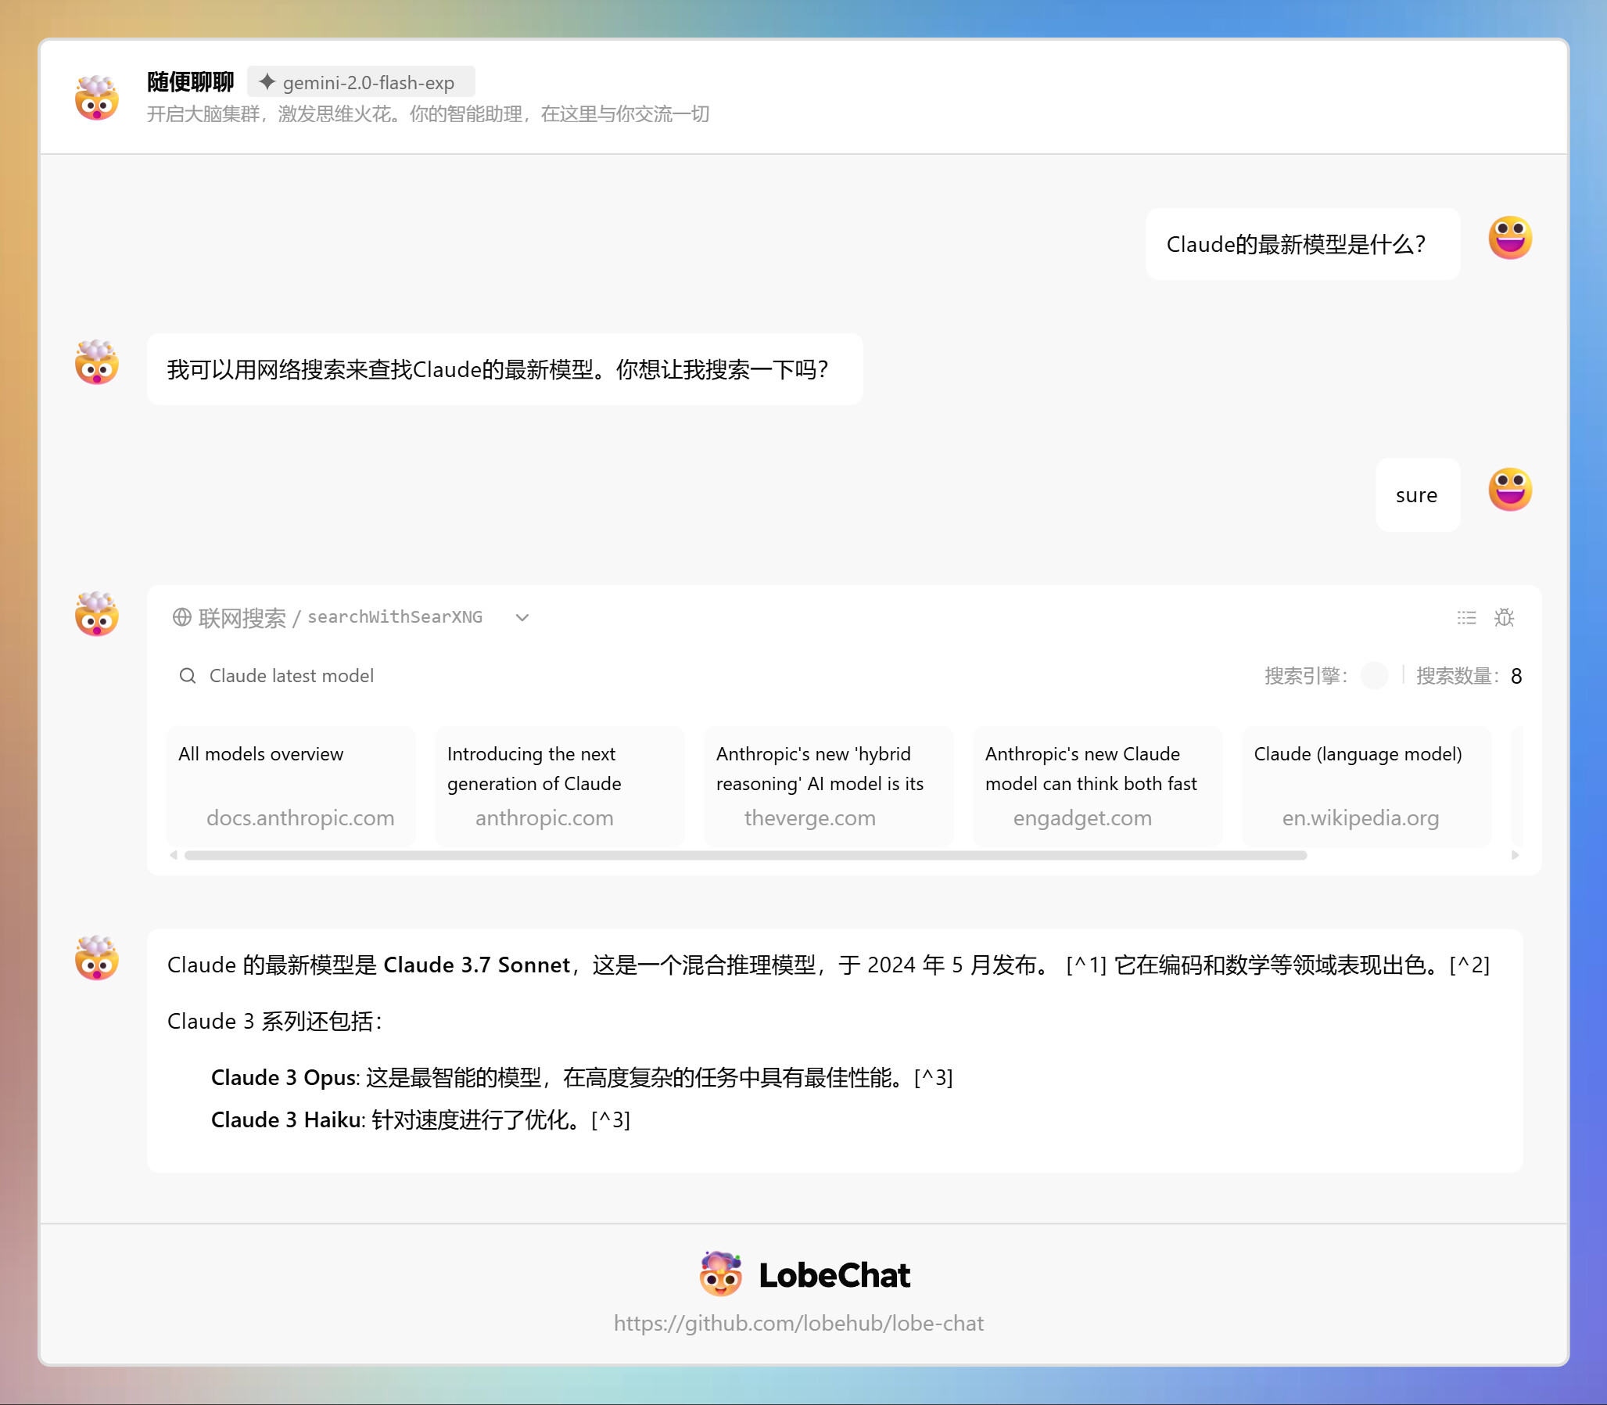Collapse the searchWithSearXNG panel using the chevron
The image size is (1607, 1405).
522,618
